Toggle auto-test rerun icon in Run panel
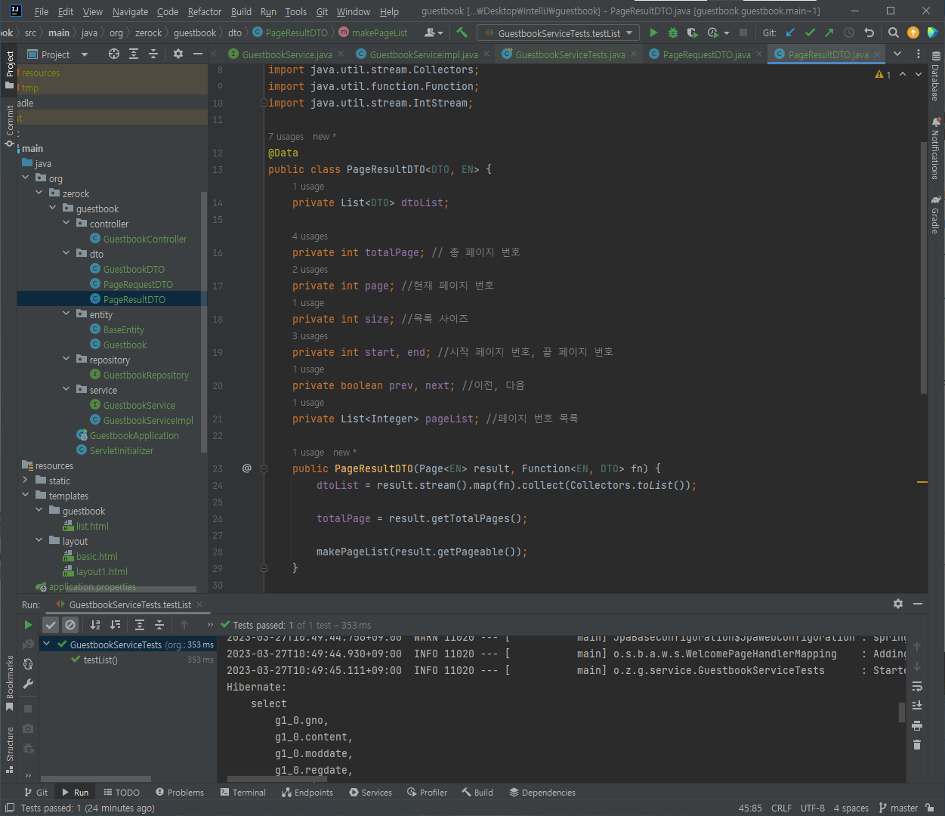Screen dimensions: 945x816 click(28, 664)
